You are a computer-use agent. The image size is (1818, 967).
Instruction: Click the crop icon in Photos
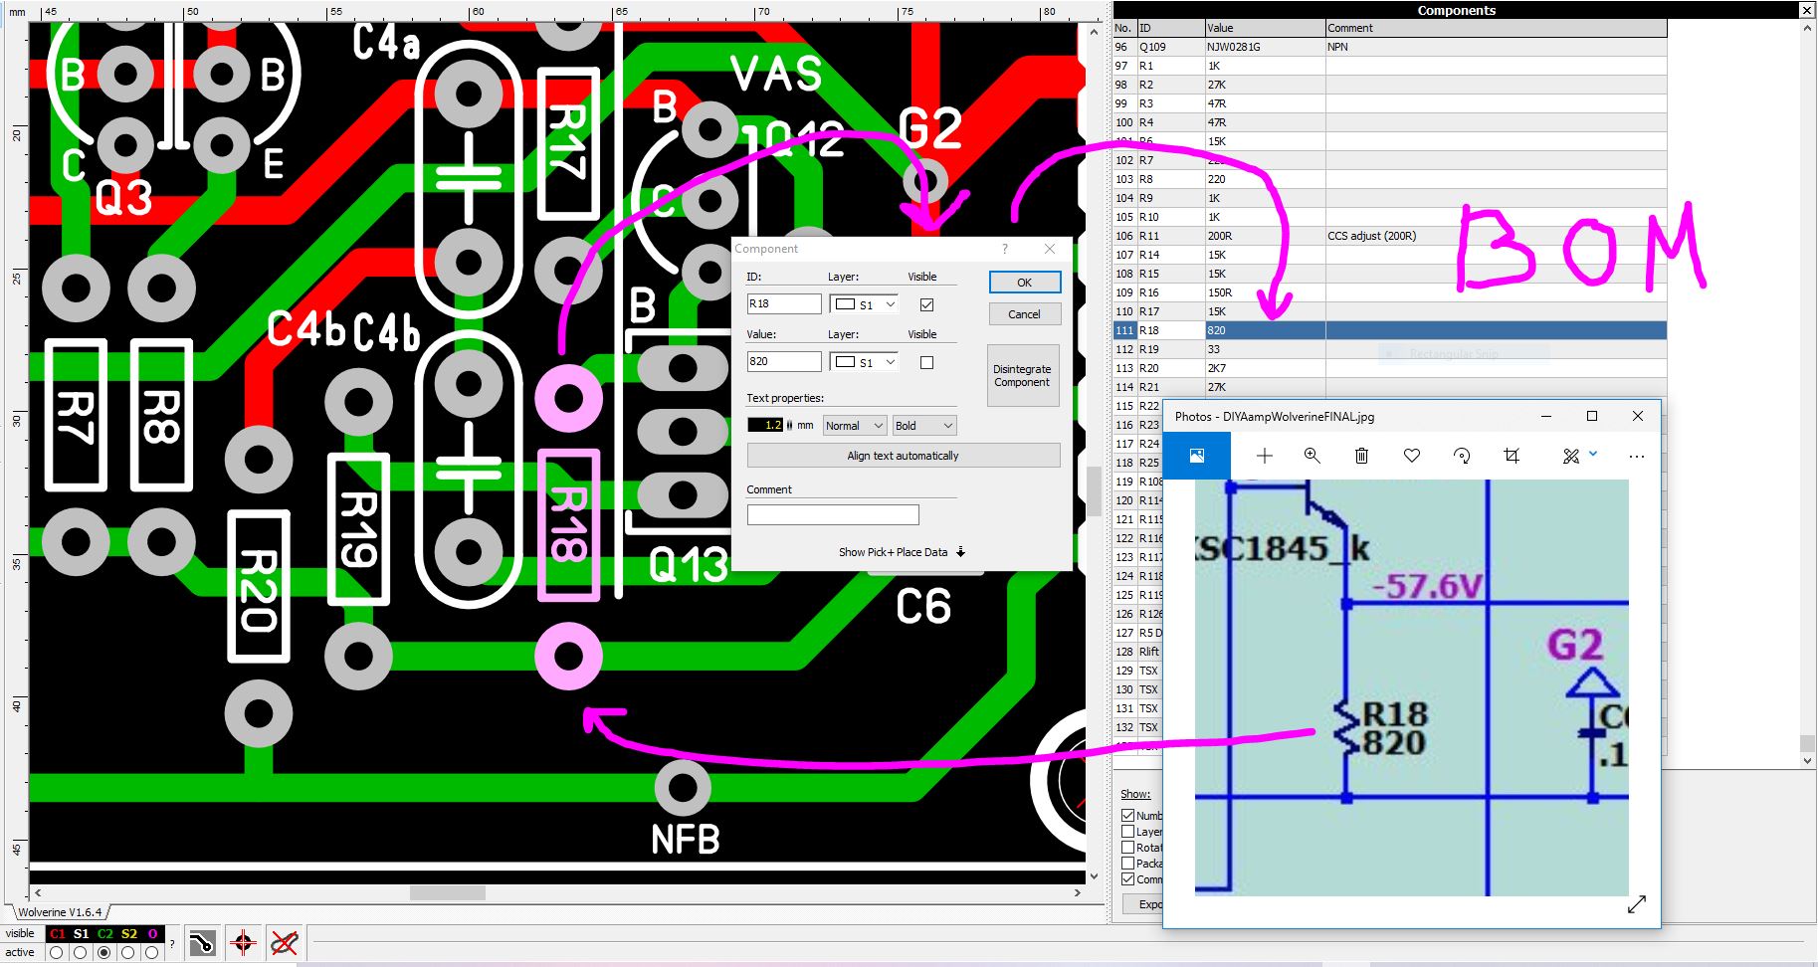click(x=1512, y=456)
